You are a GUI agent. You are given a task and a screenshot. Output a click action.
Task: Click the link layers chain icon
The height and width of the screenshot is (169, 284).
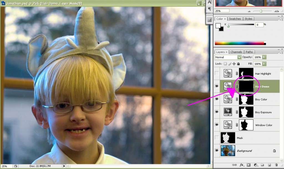point(234,165)
